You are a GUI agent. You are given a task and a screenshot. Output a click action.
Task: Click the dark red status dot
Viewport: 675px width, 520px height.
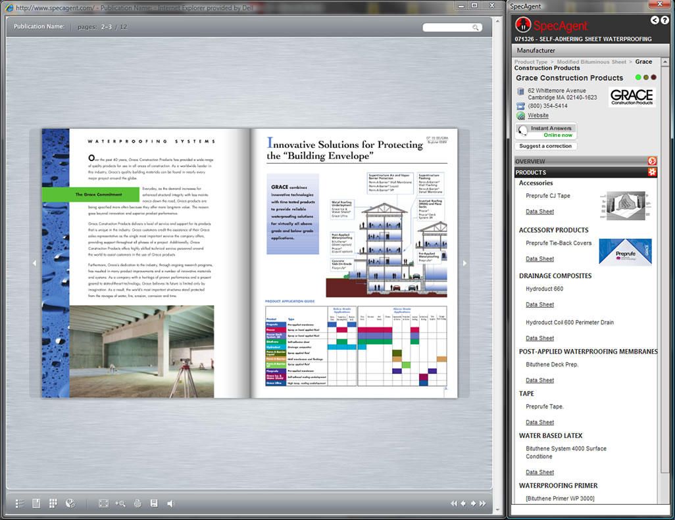(x=653, y=78)
